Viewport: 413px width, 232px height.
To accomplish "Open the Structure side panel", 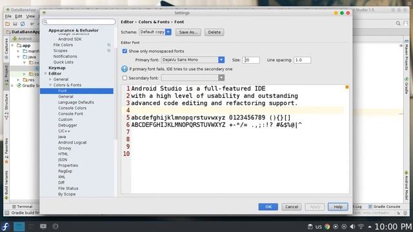I will pyautogui.click(x=6, y=106).
